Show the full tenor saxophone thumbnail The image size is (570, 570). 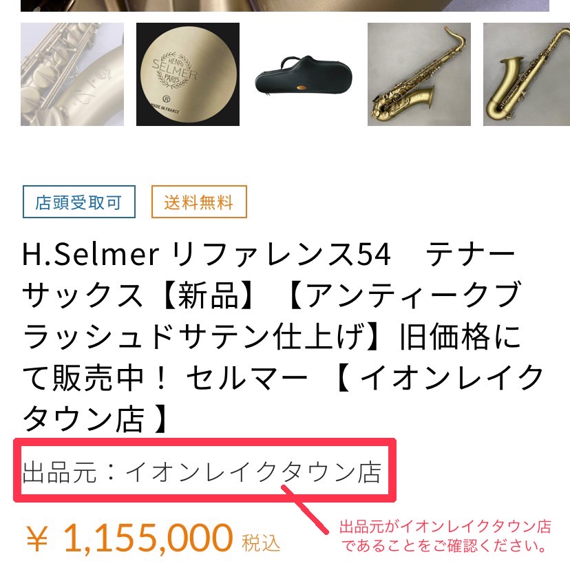pyautogui.click(x=419, y=74)
